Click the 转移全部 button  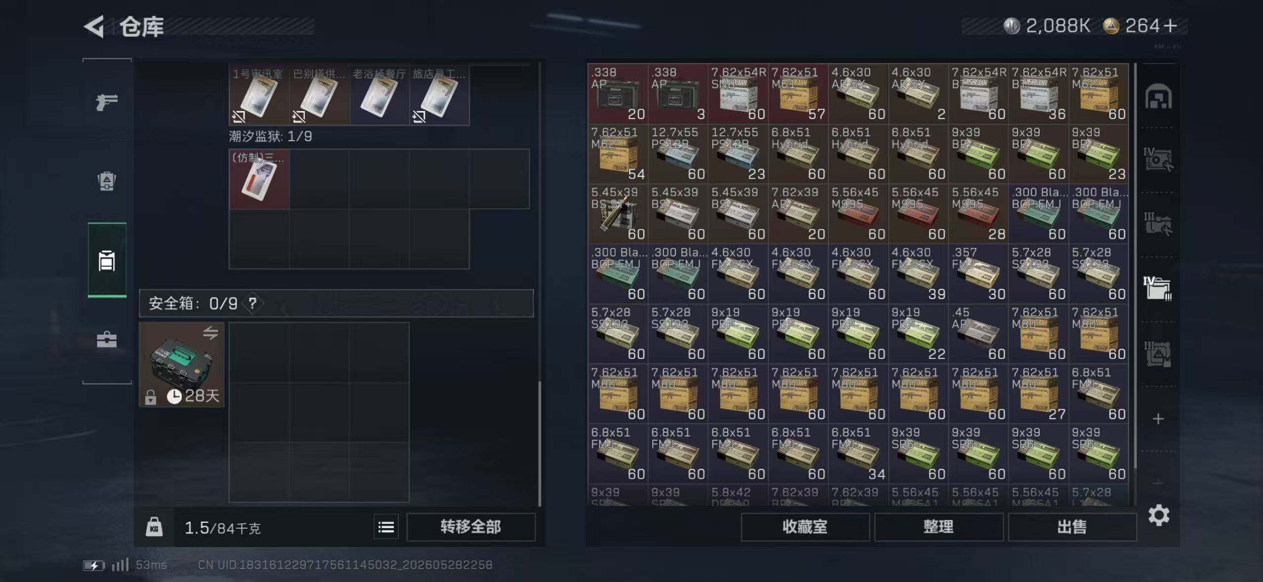(470, 527)
